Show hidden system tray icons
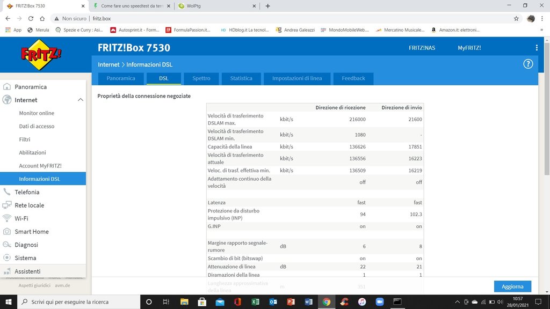The image size is (550, 309). tap(457, 302)
